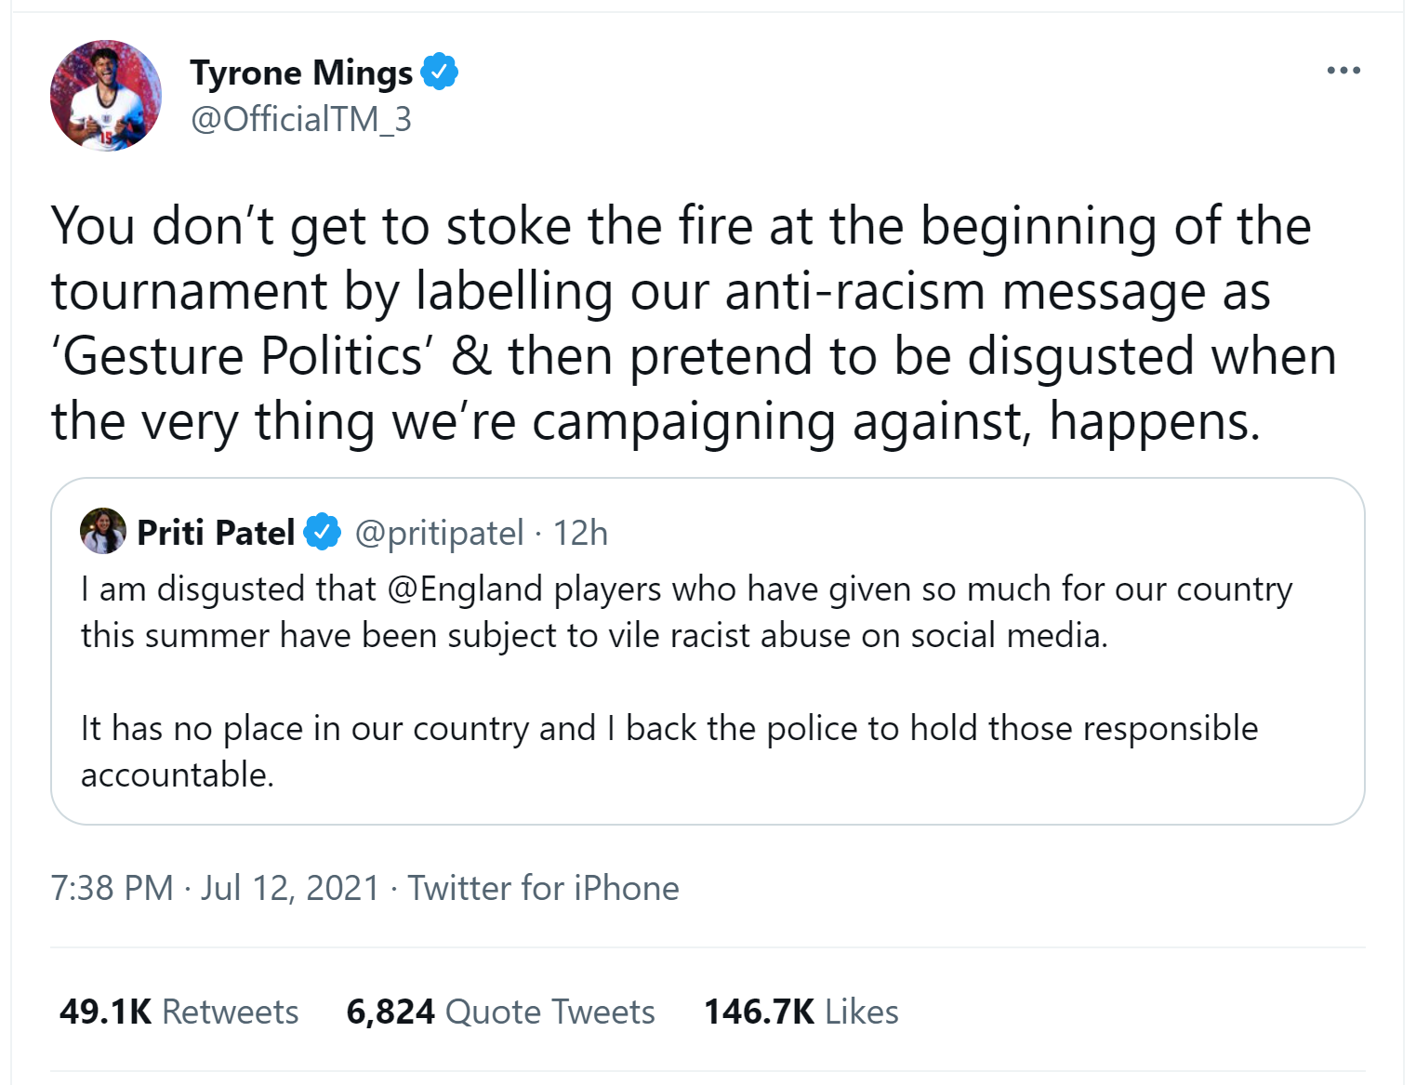
Task: Click Tyrone Mings' blue verified badge
Action: [x=439, y=72]
